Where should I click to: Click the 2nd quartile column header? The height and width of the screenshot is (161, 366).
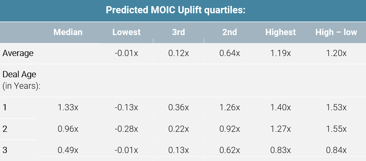pos(230,32)
